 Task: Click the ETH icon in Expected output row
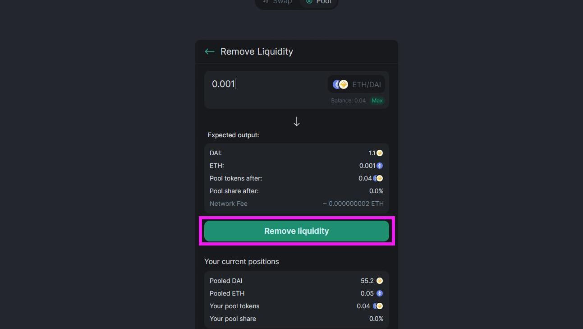click(380, 166)
